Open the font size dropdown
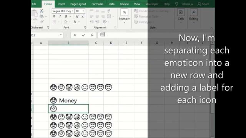The height and width of the screenshot is (138, 246). point(83,11)
